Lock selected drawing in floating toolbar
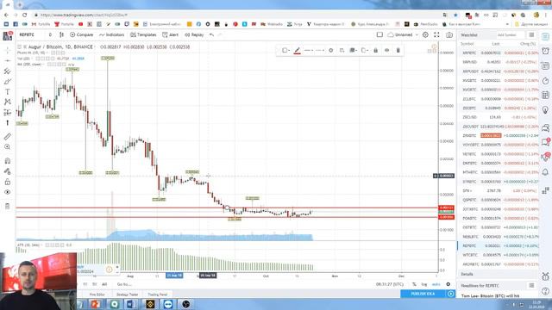 click(376, 51)
